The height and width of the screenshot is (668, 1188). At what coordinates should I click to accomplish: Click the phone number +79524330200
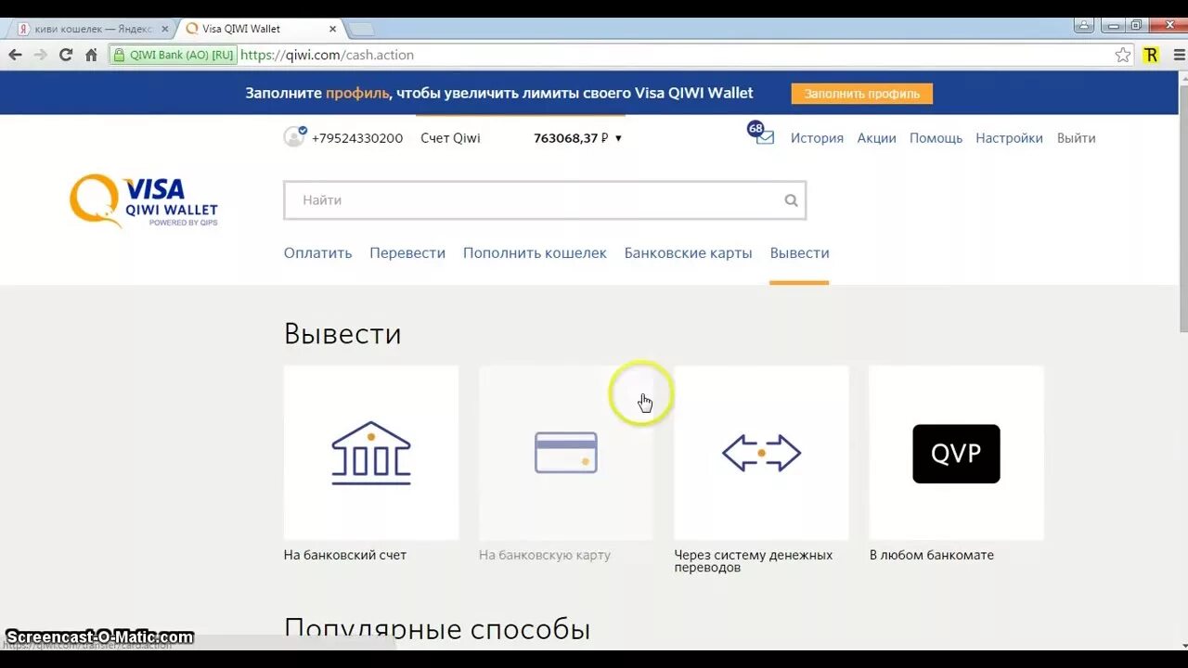[x=357, y=137]
